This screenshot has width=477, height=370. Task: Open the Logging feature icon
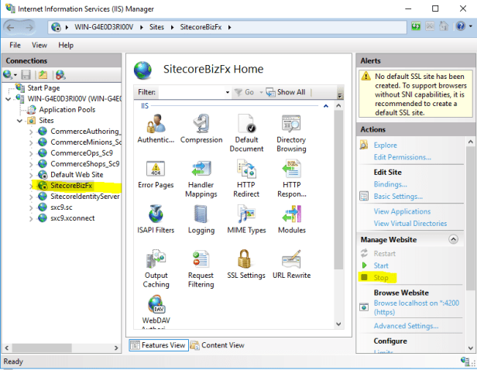click(201, 215)
